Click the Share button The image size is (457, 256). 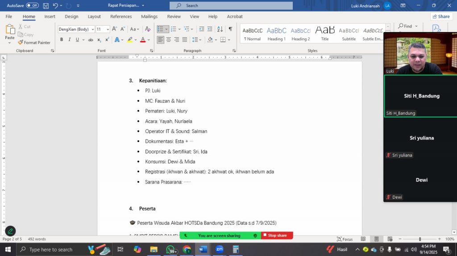[x=441, y=16]
